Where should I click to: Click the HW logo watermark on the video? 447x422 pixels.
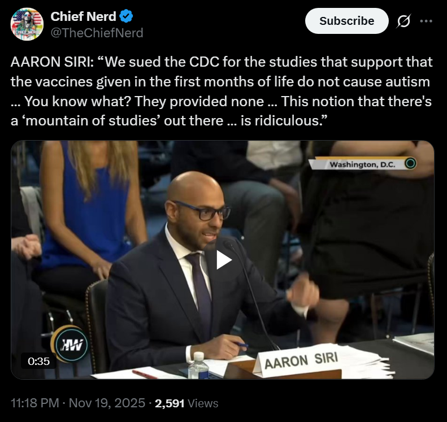coord(68,343)
